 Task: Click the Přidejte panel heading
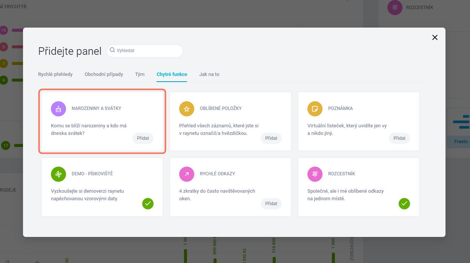(x=70, y=51)
